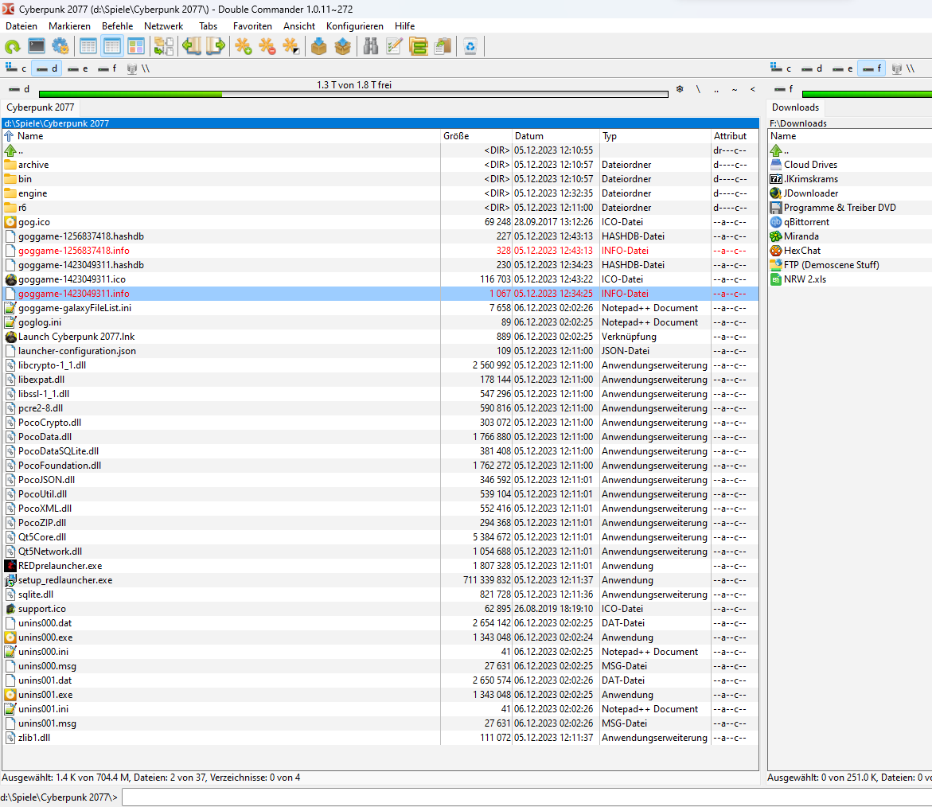This screenshot has height=807, width=932.
Task: Sort left panel by Größe column
Action: tap(476, 136)
